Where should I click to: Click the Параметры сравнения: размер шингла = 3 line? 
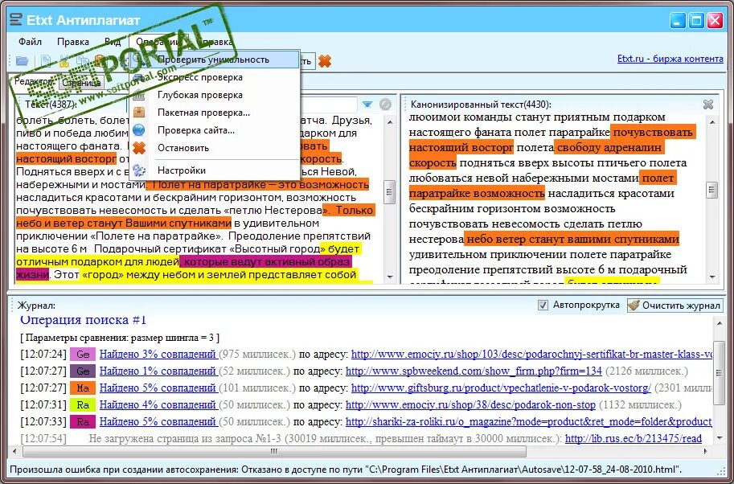pyautogui.click(x=120, y=338)
